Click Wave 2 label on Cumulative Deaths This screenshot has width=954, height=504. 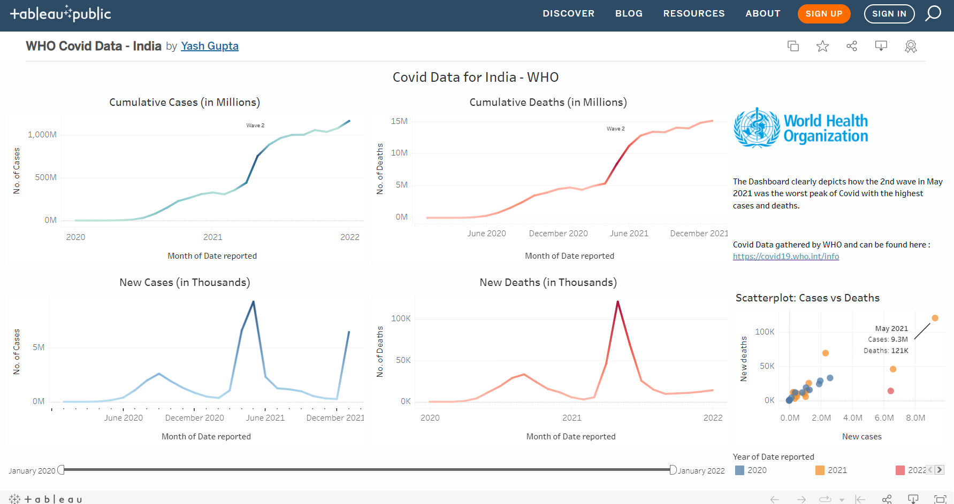616,129
